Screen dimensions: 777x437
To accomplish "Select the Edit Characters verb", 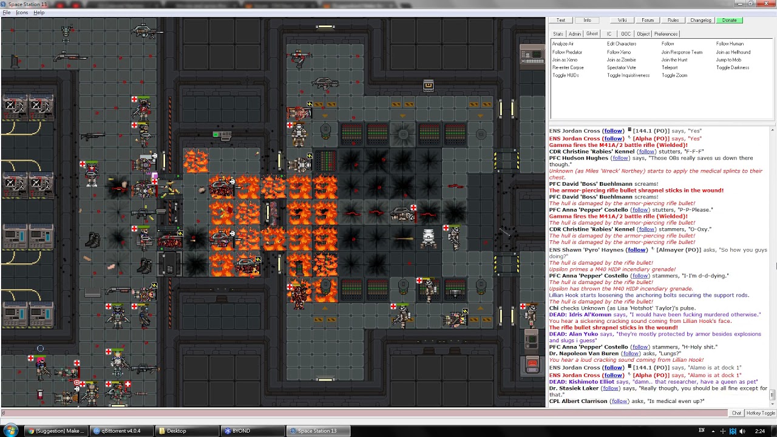I will (622, 44).
